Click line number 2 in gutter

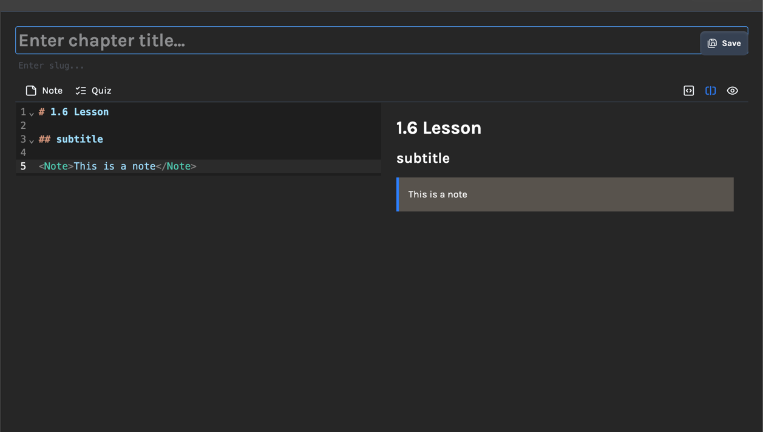pyautogui.click(x=23, y=126)
